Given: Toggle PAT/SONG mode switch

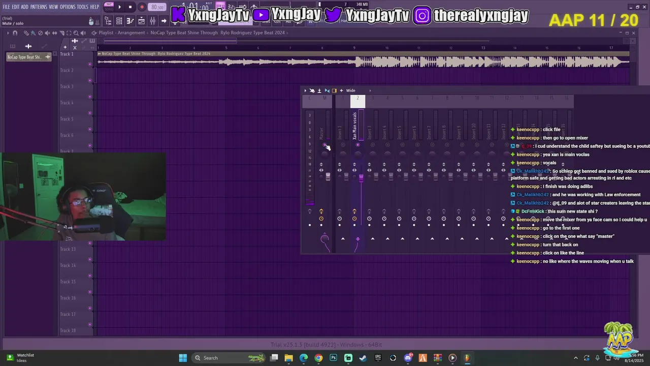Looking at the screenshot, I should tap(109, 7).
